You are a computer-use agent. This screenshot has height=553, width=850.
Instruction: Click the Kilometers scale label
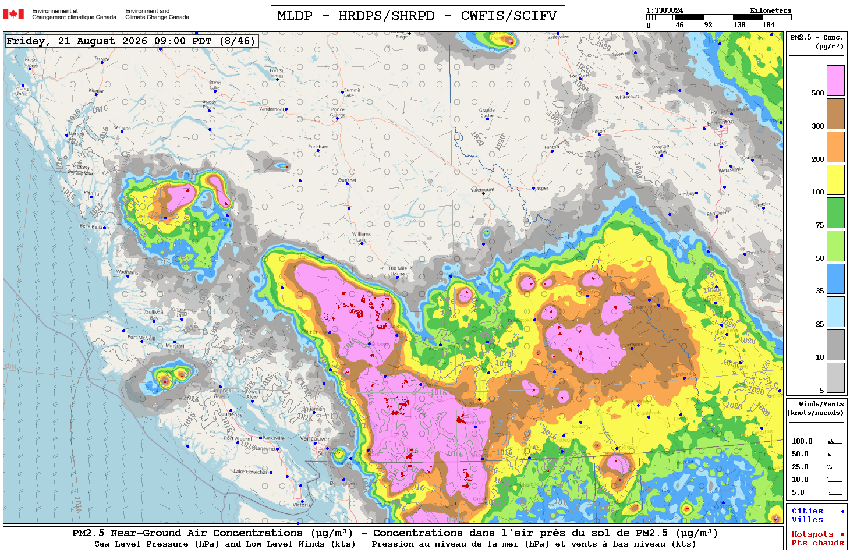771,10
